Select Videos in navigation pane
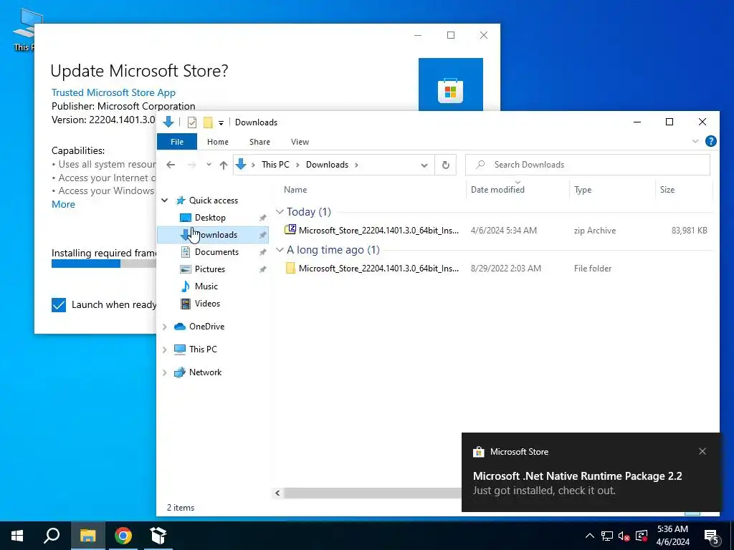This screenshot has width=734, height=550. pos(207,304)
